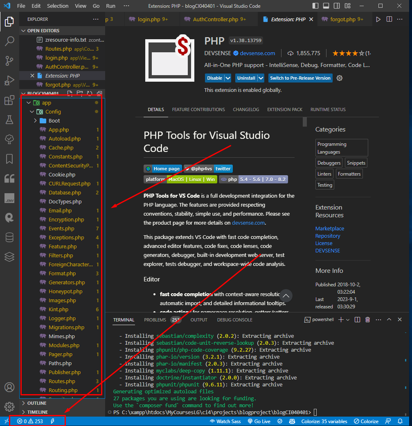Open the Extensions view
Image resolution: width=412 pixels, height=426 pixels.
(9, 100)
